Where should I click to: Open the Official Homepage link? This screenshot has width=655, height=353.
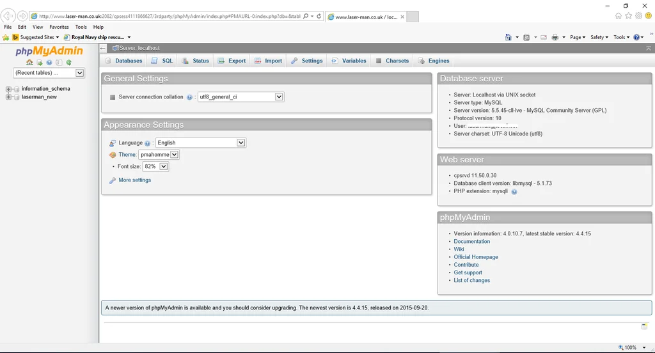click(476, 257)
